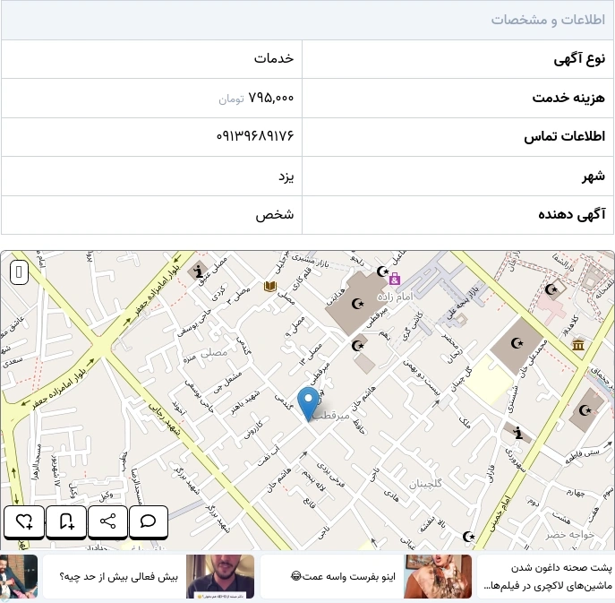
Task: Open the share icon button
Action: pos(107,521)
